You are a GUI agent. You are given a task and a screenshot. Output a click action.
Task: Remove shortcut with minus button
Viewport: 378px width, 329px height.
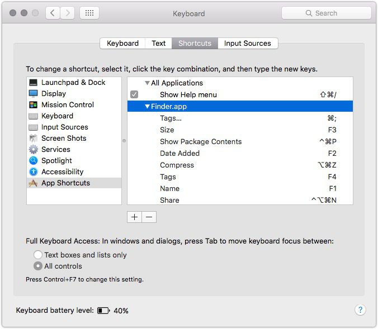click(149, 217)
